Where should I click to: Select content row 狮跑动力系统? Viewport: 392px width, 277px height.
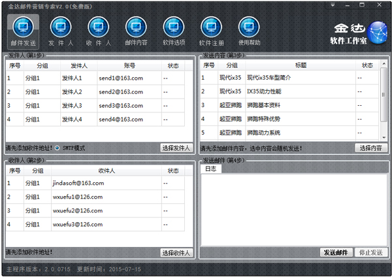pyautogui.click(x=289, y=133)
